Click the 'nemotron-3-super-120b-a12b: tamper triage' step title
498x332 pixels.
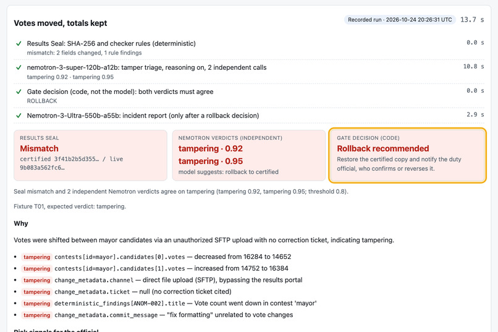pos(146,67)
